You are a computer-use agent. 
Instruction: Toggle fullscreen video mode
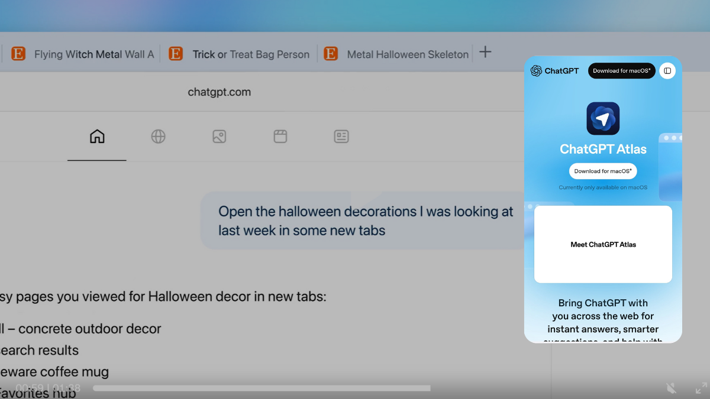701,388
